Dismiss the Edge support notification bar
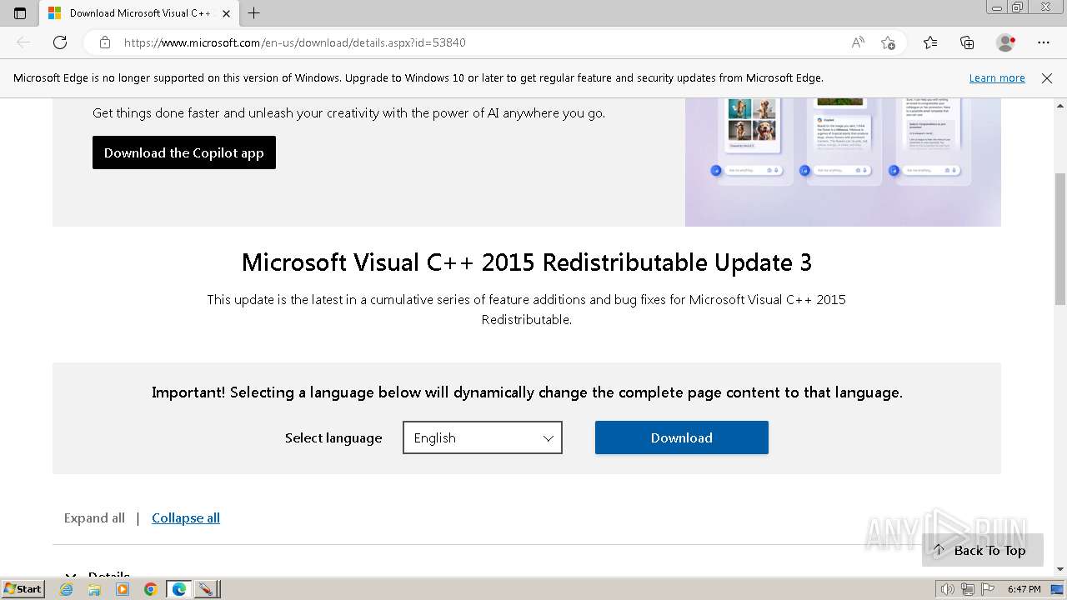The height and width of the screenshot is (600, 1067). coord(1047,78)
